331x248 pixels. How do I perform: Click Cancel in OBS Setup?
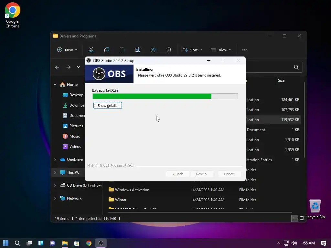tap(229, 174)
